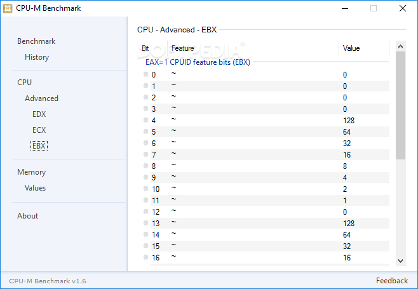Click the bullet icon for bit 8

pos(146,166)
